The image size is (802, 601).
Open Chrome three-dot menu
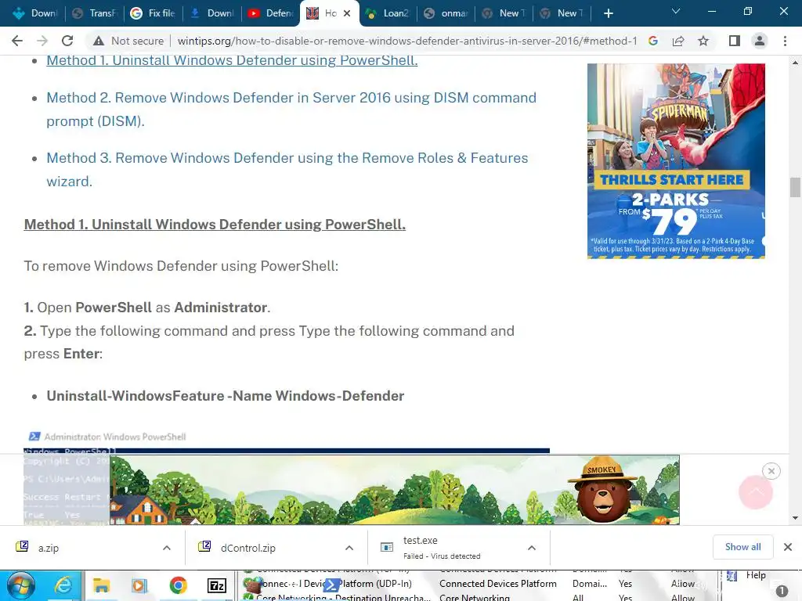click(785, 41)
